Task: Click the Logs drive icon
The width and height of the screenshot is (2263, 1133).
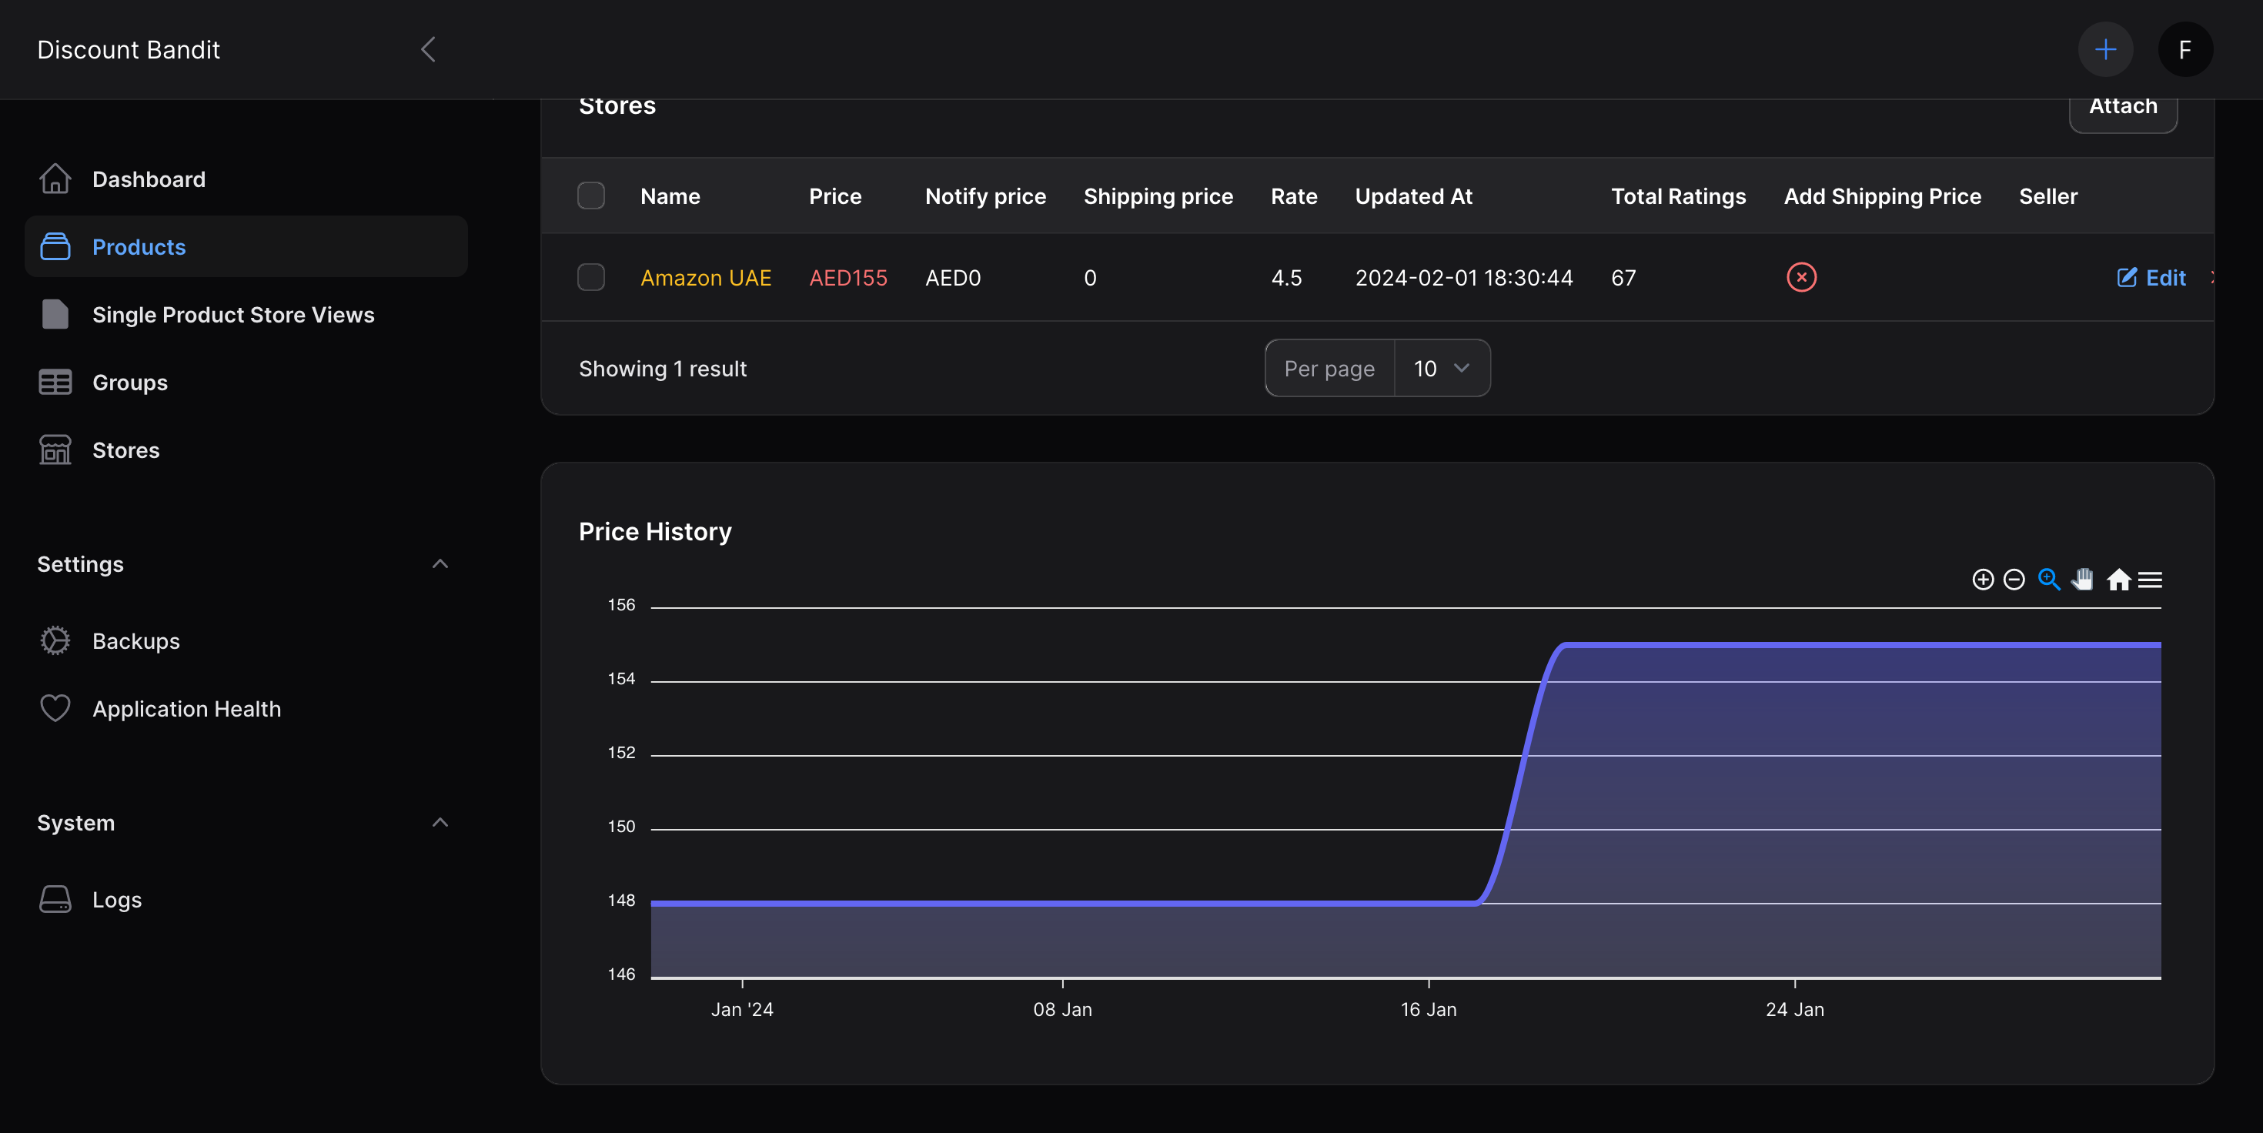Action: 55,898
